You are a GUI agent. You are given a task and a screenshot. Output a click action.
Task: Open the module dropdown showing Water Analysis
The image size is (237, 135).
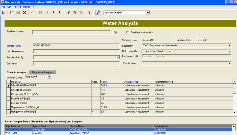point(148,13)
